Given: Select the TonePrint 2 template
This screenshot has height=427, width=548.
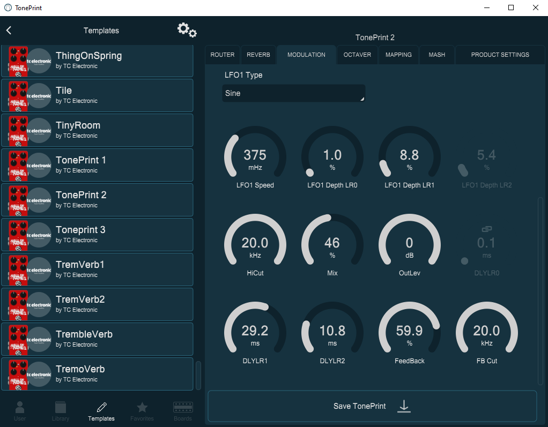Looking at the screenshot, I should 97,200.
